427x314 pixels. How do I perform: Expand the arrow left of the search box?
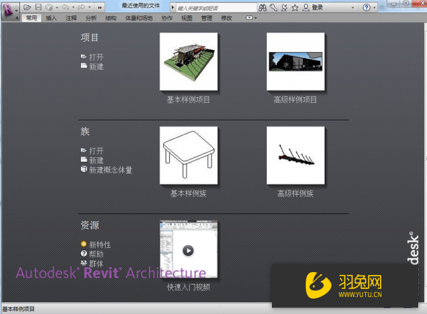click(x=173, y=7)
